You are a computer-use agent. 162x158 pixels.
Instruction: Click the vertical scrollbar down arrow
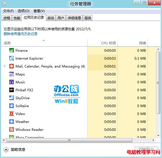tap(158, 135)
